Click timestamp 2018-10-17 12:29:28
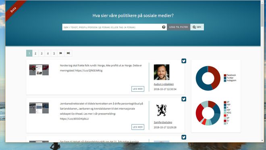The height and width of the screenshot is (150, 266). point(165,127)
